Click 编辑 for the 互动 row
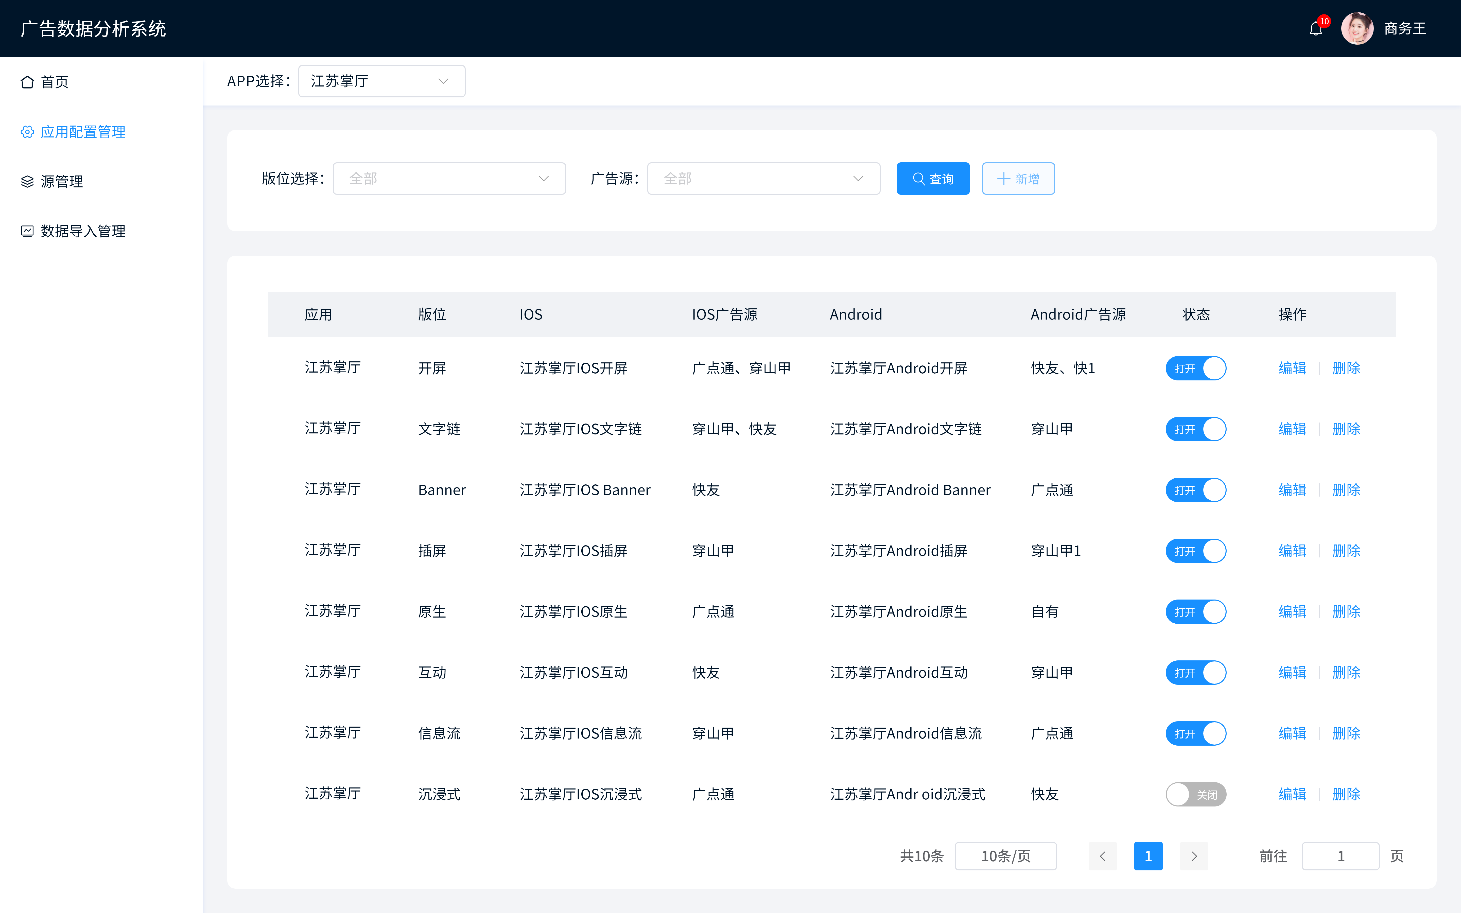1461x913 pixels. tap(1293, 673)
